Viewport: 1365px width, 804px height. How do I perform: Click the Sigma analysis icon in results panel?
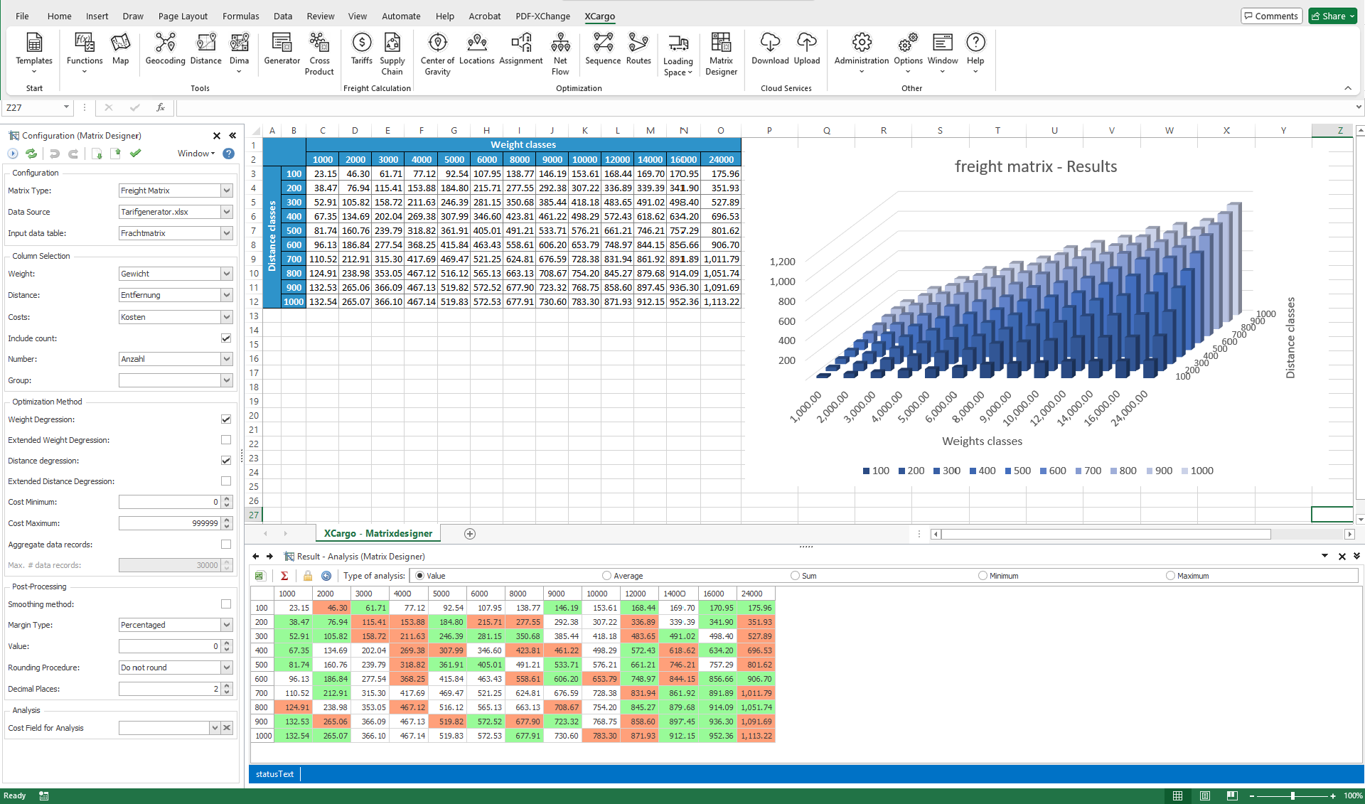[285, 576]
